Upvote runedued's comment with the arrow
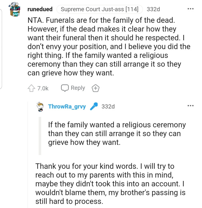Image resolution: width=202 pixels, height=208 pixels. 31,88
